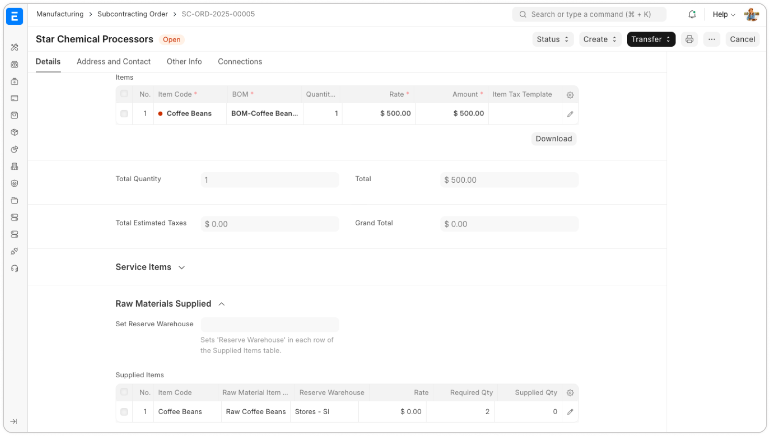Go to Manufacturing breadcrumb
This screenshot has height=436, width=770.
(60, 14)
